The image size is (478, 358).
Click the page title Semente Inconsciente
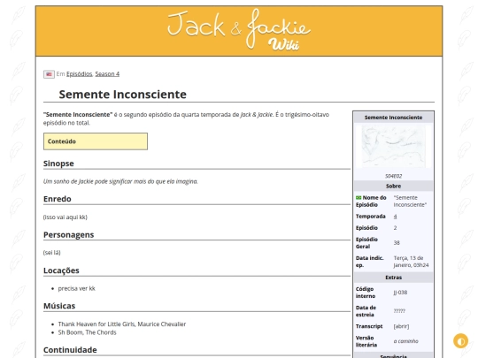(122, 95)
